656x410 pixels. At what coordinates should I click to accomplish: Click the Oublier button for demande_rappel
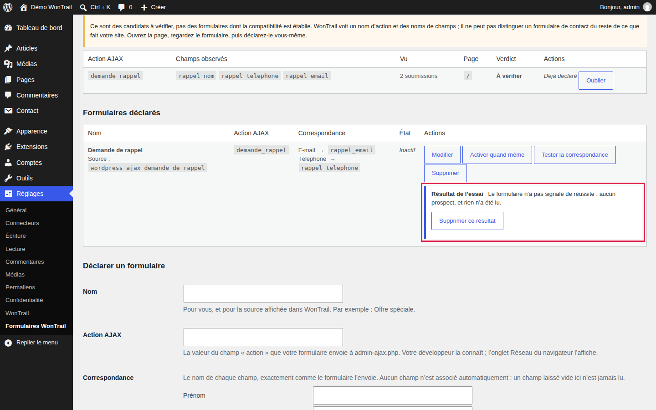(595, 81)
